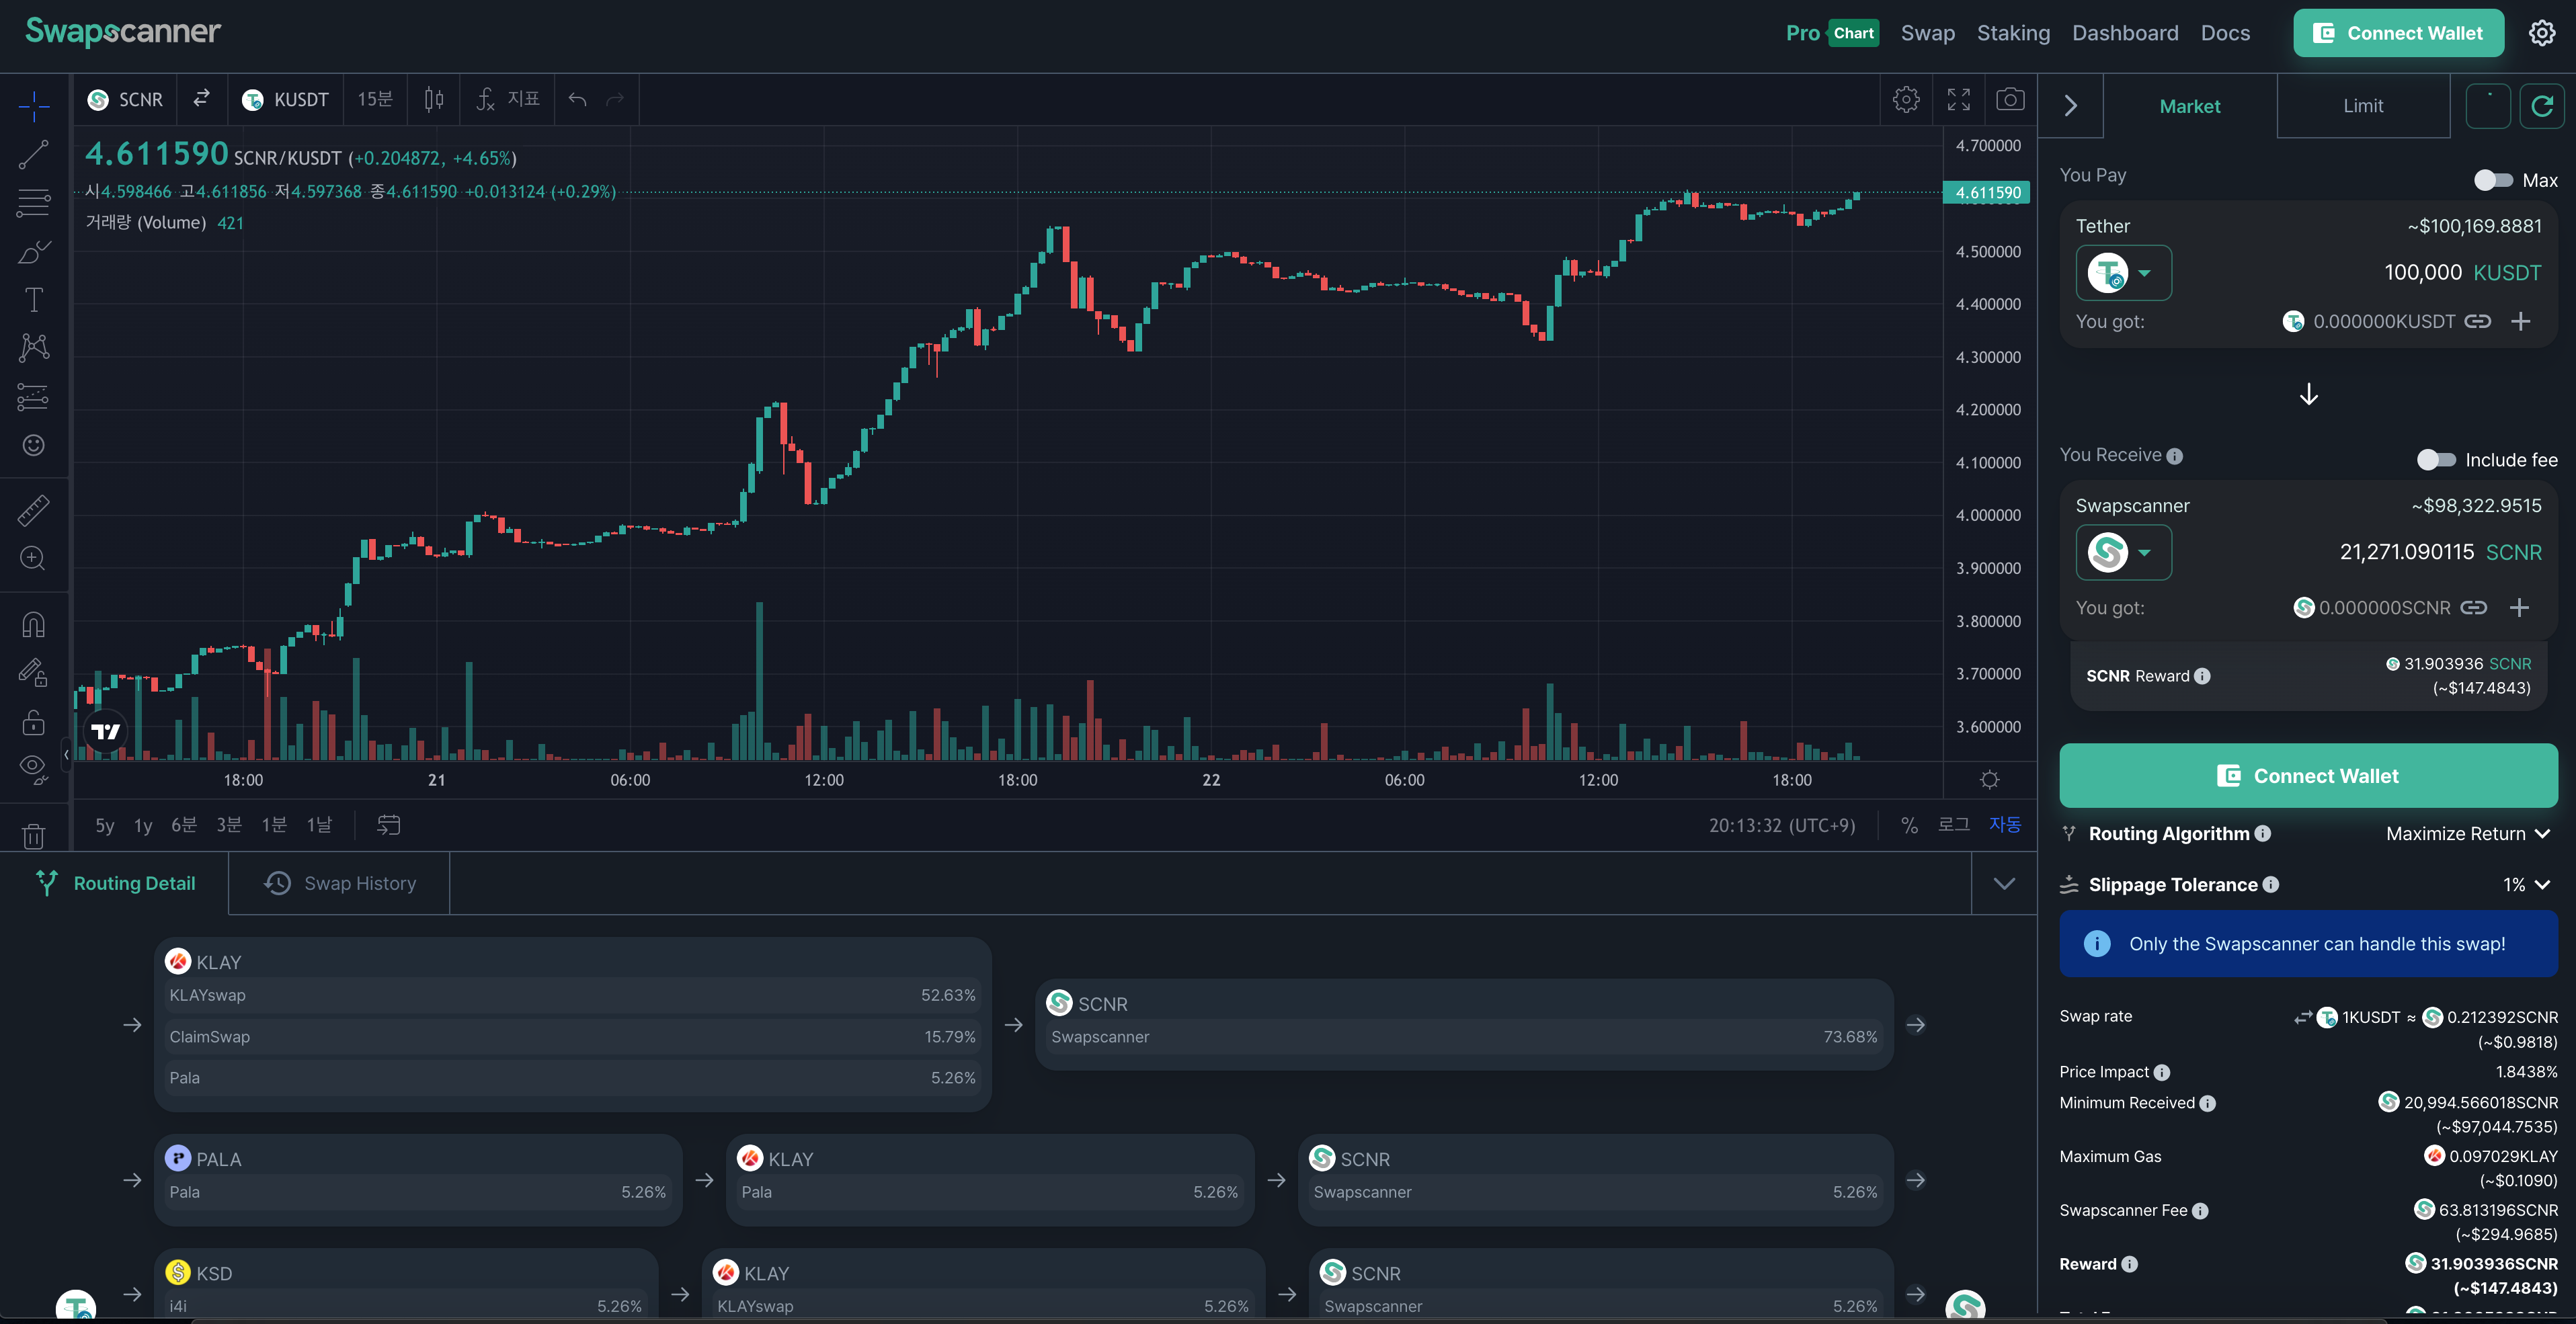Switch to the Limit order tab

[x=2363, y=106]
